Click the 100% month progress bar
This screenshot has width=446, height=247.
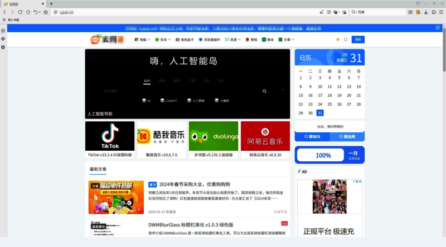tap(321, 155)
